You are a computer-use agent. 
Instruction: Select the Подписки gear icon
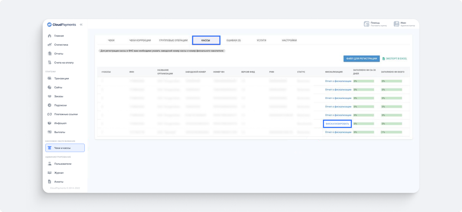tap(50, 105)
